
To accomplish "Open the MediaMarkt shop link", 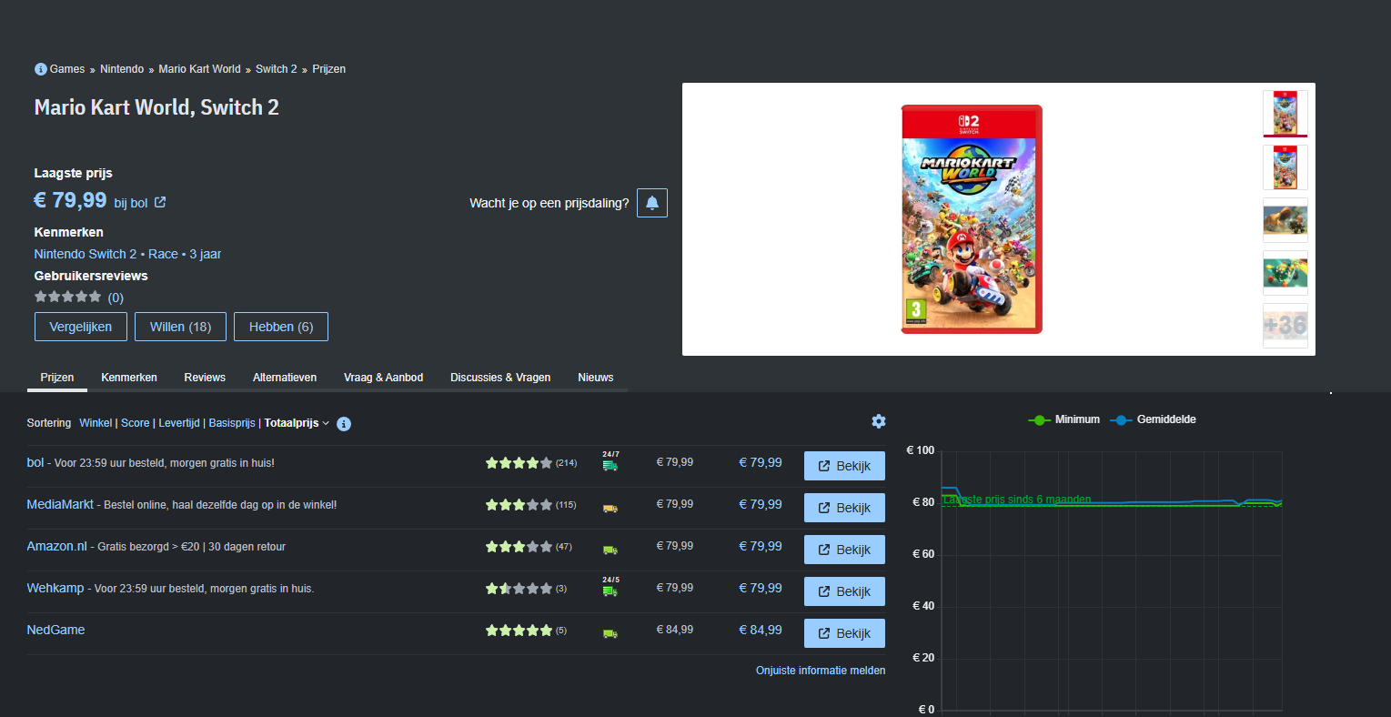I will pos(60,504).
